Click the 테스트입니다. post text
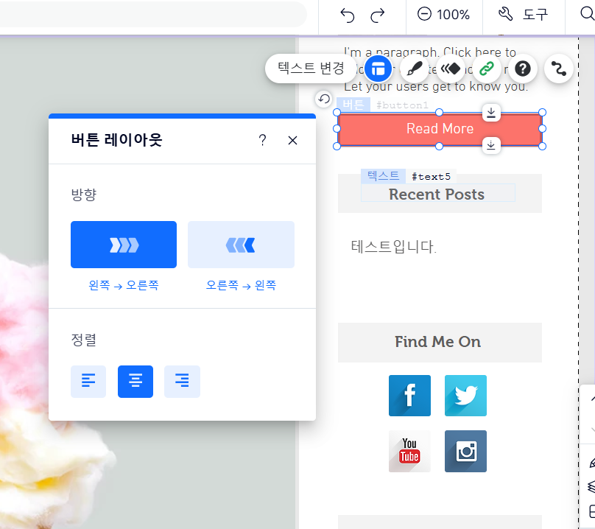The width and height of the screenshot is (595, 529). [x=393, y=247]
